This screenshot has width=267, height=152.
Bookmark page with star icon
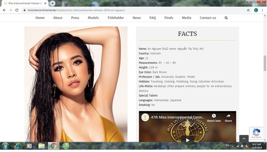click(x=248, y=10)
